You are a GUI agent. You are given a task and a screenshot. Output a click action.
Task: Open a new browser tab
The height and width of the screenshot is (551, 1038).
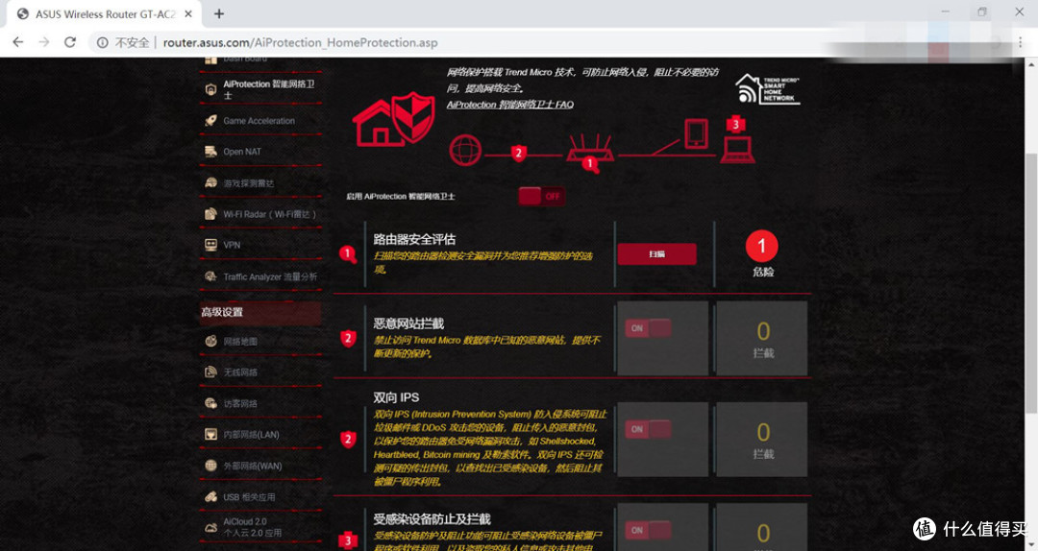tap(219, 13)
